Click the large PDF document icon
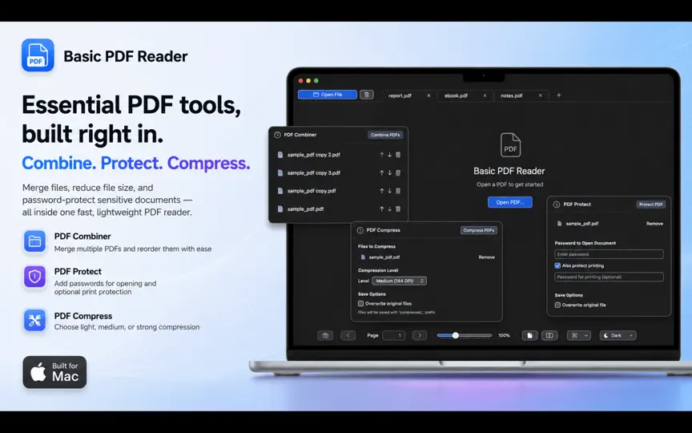692x433 pixels. 510,145
